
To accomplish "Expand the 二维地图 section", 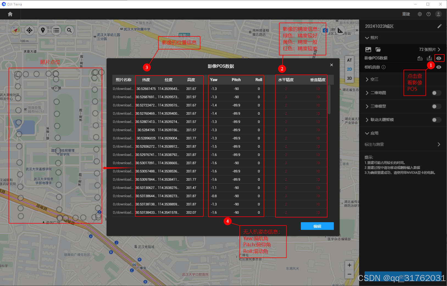I will click(x=367, y=93).
